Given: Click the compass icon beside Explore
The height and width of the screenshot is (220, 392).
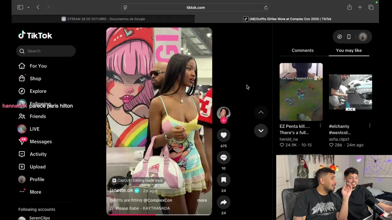Looking at the screenshot, I should click(x=22, y=91).
